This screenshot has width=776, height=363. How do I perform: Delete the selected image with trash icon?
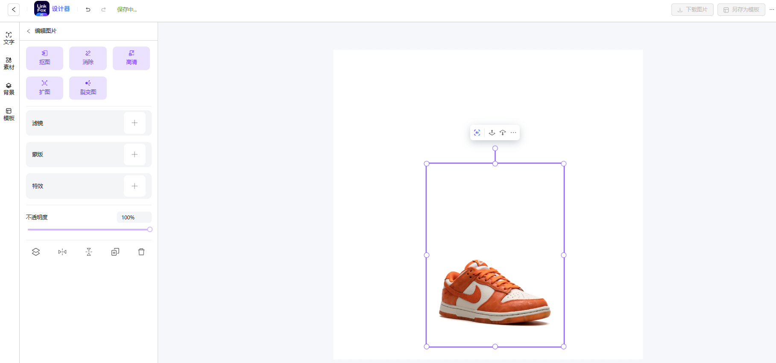[x=141, y=252]
